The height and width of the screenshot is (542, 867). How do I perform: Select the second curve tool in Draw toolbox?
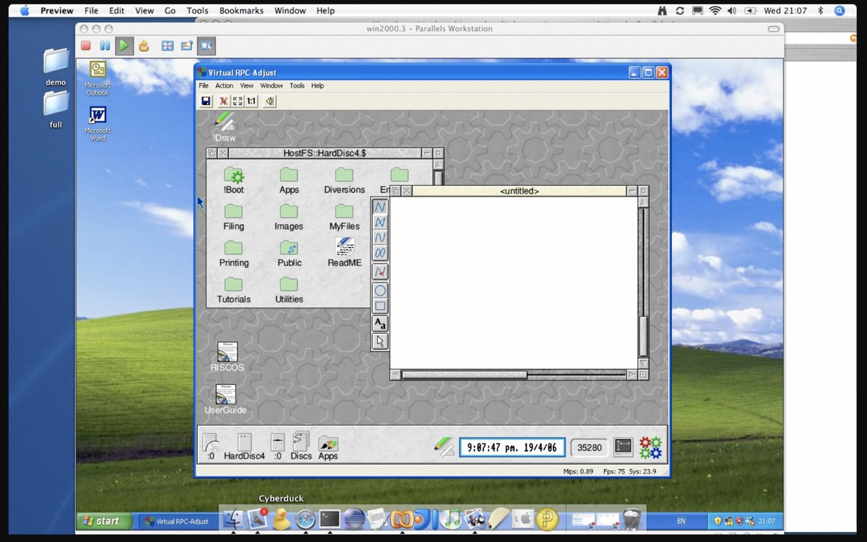coord(380,222)
